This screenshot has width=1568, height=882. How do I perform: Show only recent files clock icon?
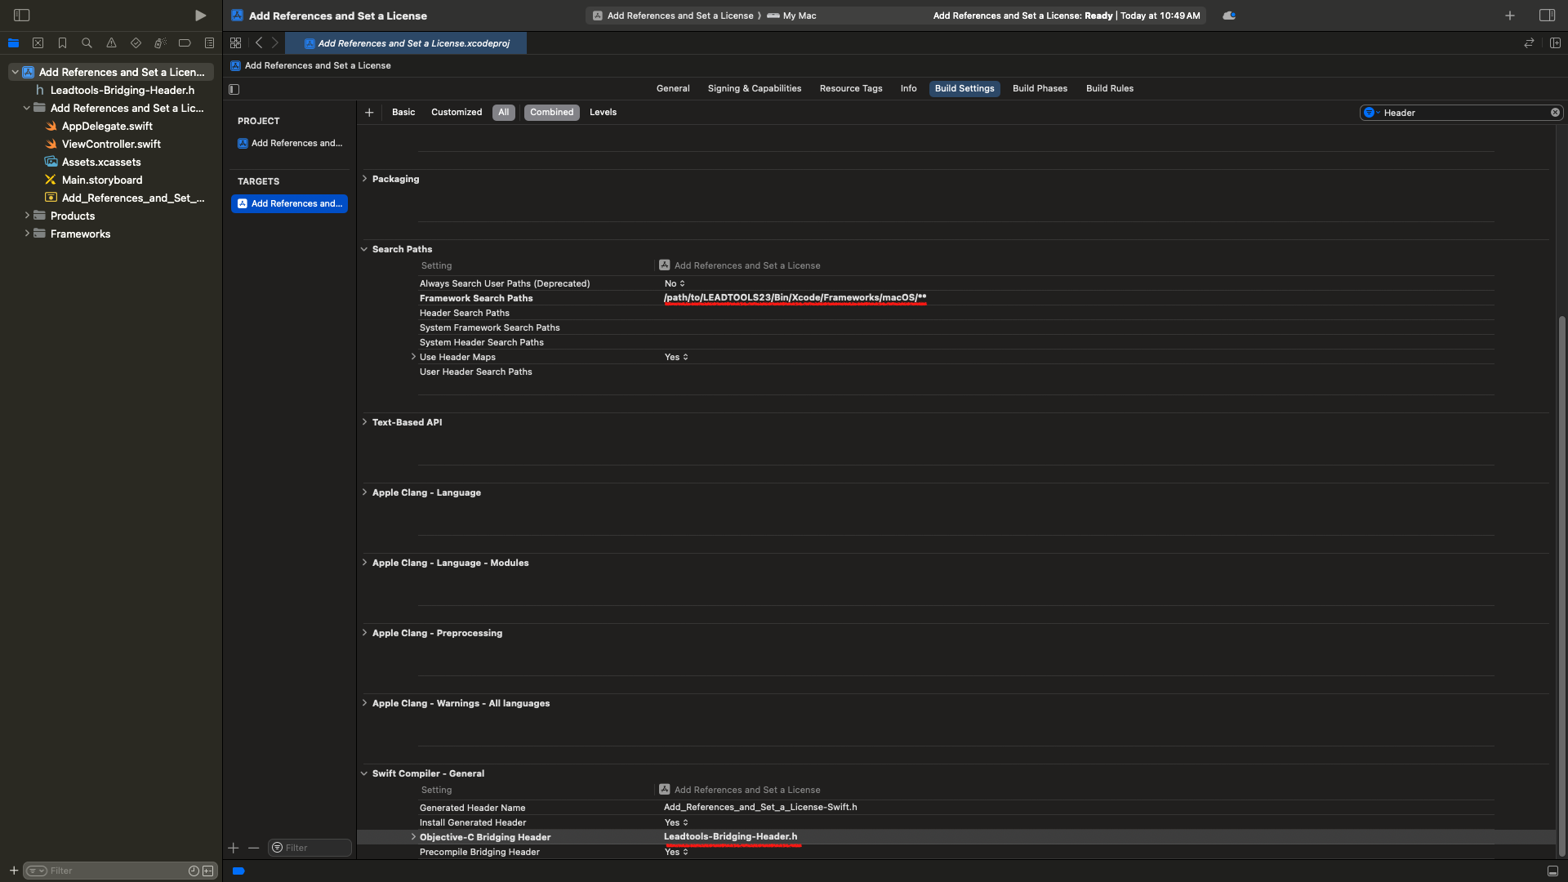click(x=194, y=871)
